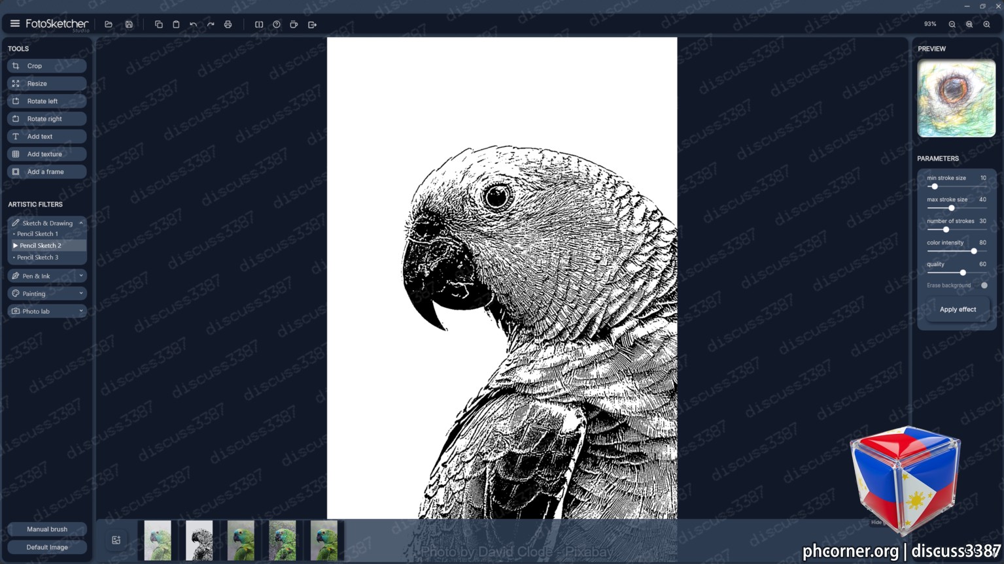Image resolution: width=1004 pixels, height=564 pixels.
Task: Open the help question mark icon
Action: pos(277,25)
